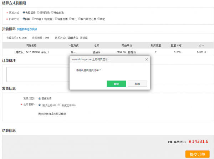This screenshot has height=159, width=214.
Task: Select 先款后货 settlement method
Action: tap(24, 12)
